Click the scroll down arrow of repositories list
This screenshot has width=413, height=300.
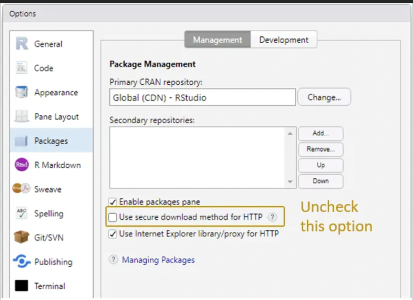pos(290,181)
